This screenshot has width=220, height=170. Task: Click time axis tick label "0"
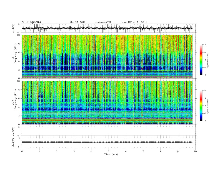[22, 151]
